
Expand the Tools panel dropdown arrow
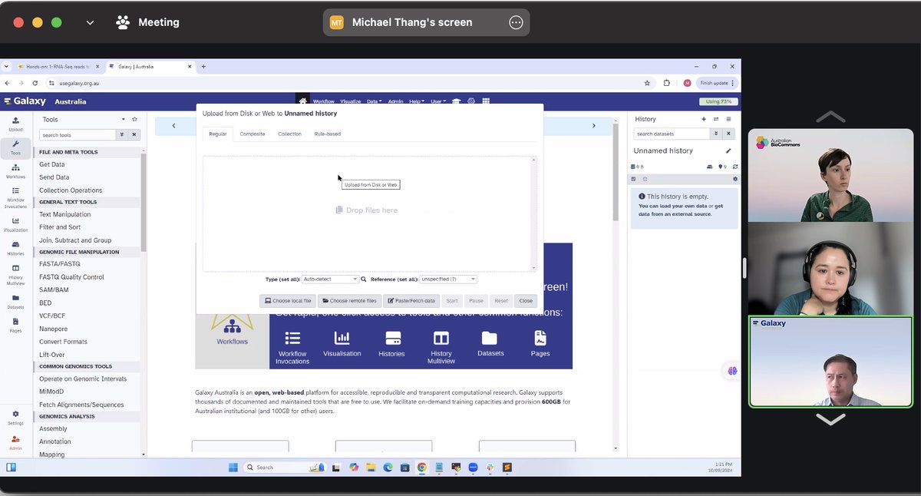pyautogui.click(x=124, y=119)
